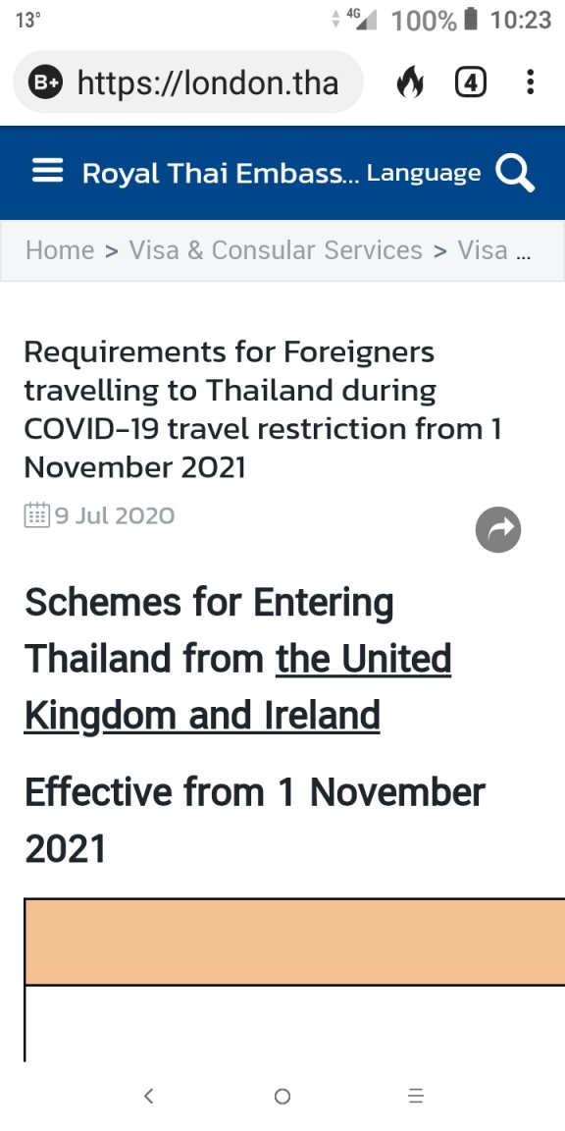Open the tab switcher showing 4
Image resolution: width=565 pixels, height=1131 pixels.
[471, 82]
